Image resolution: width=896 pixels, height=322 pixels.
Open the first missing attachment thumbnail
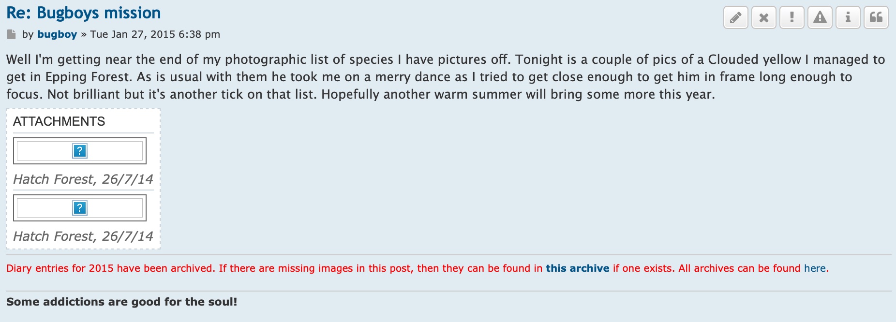80,151
